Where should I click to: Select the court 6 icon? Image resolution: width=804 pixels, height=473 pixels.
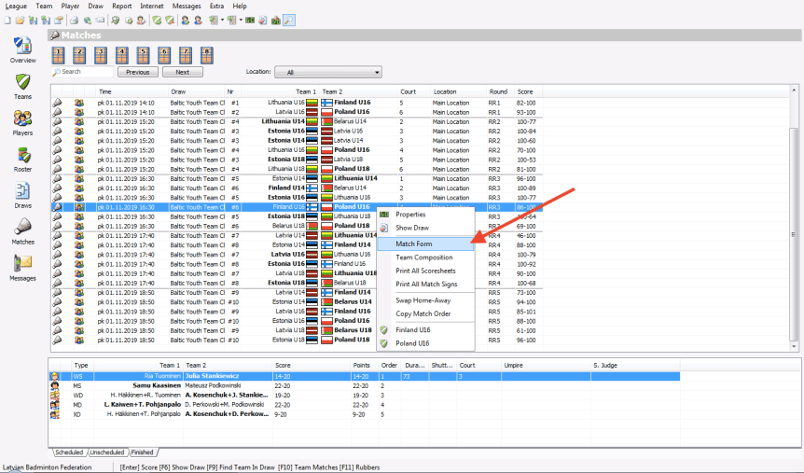(x=164, y=55)
